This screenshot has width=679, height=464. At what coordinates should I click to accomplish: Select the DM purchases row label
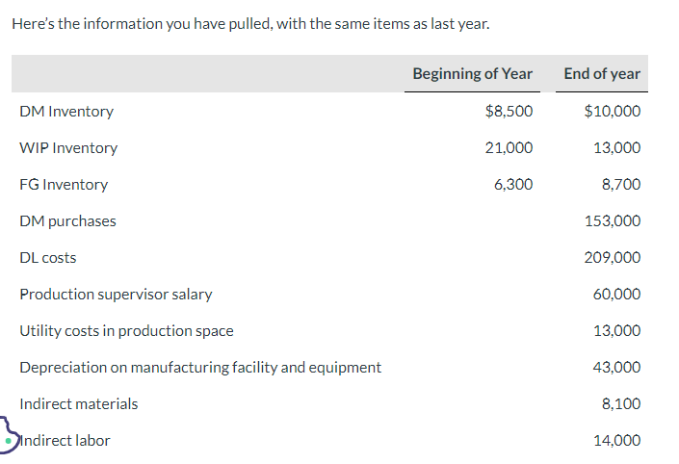(x=67, y=221)
